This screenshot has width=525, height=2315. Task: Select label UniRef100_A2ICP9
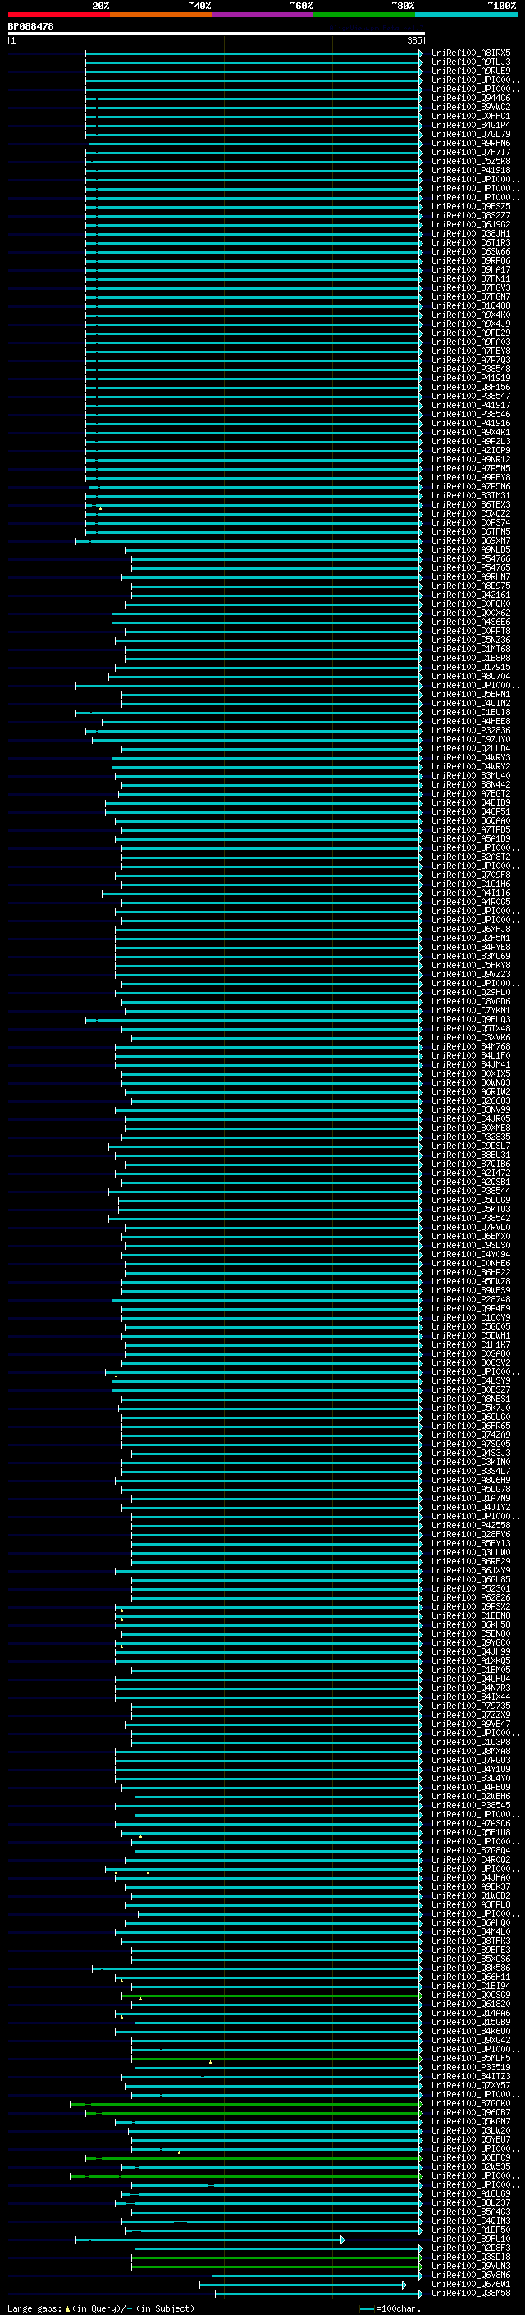point(471,450)
